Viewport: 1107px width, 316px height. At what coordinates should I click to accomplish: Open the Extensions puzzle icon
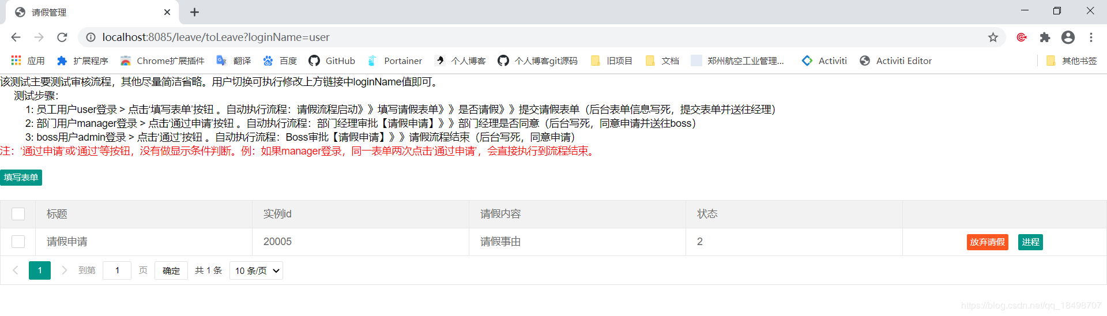[1045, 37]
